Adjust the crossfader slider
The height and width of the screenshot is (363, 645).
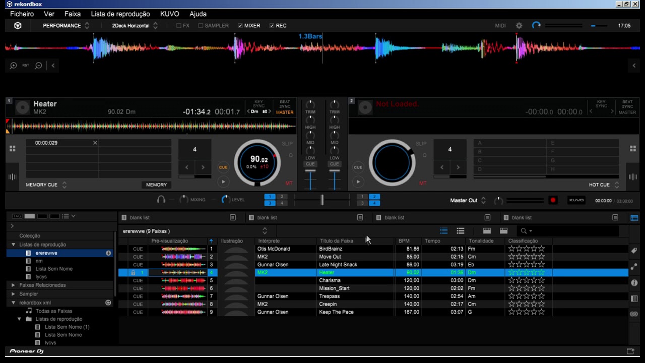coord(322,200)
